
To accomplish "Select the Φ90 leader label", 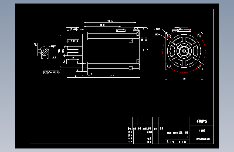I will click(x=157, y=34).
